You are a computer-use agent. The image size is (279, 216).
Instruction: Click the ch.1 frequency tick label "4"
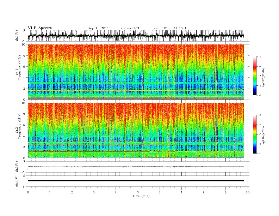click(25, 78)
